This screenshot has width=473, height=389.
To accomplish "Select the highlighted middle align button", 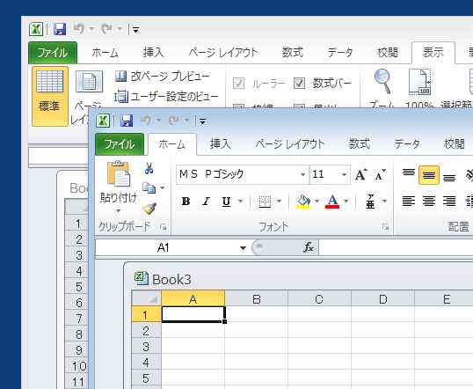I will 429,175.
